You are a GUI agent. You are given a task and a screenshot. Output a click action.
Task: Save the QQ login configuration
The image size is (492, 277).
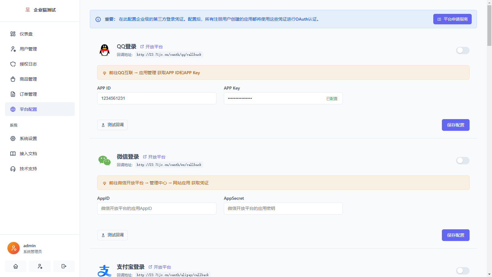coord(455,125)
